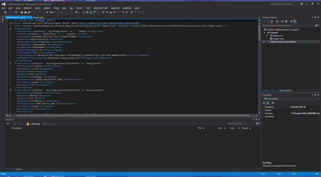Open Properties wrench icon in Solution Explorer
This screenshot has width=321, height=177.
(x=291, y=22)
